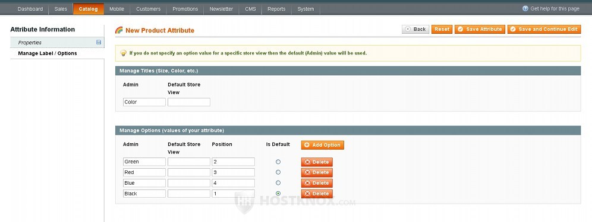Click the Position field for Green
The image size is (592, 222).
234,162
